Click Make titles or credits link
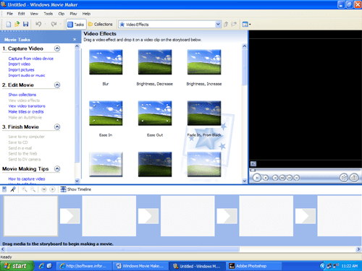The image size is (362, 271). pos(26,112)
